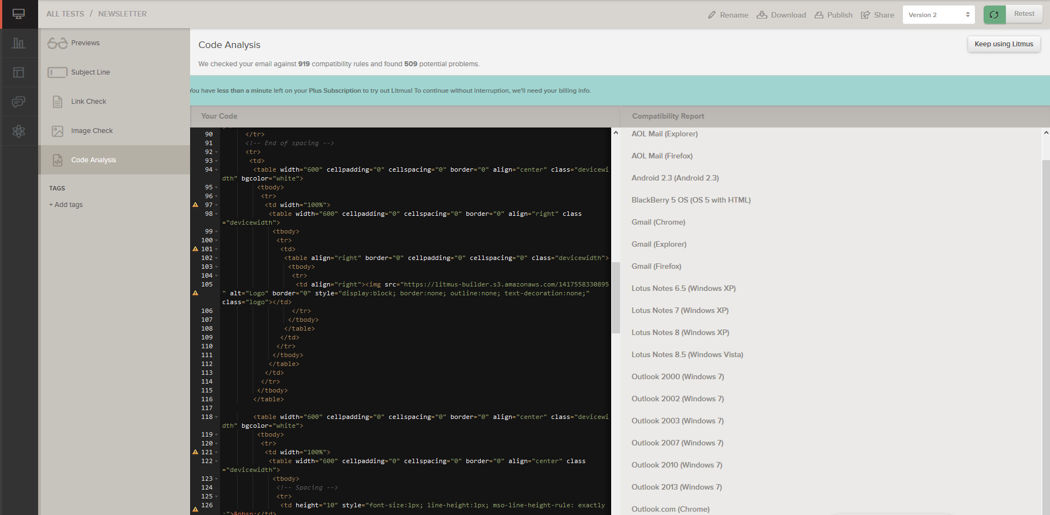The height and width of the screenshot is (515, 1050).
Task: Collapse code fold arrow at line 92
Action: coord(216,152)
